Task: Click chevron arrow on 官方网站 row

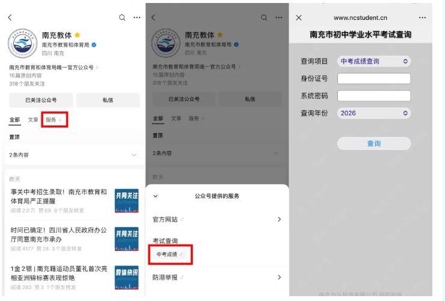Action: (x=279, y=219)
